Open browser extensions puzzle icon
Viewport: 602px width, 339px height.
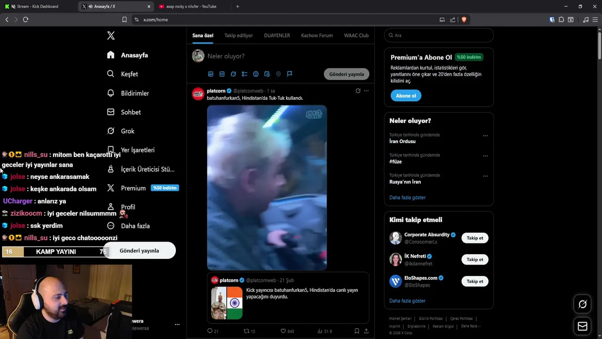click(561, 20)
